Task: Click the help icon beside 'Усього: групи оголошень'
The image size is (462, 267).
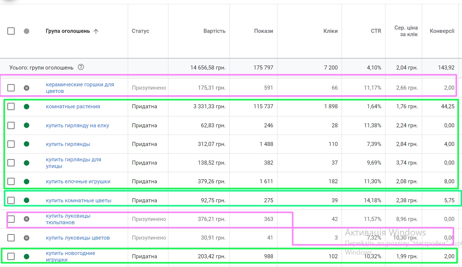Action: click(x=81, y=67)
